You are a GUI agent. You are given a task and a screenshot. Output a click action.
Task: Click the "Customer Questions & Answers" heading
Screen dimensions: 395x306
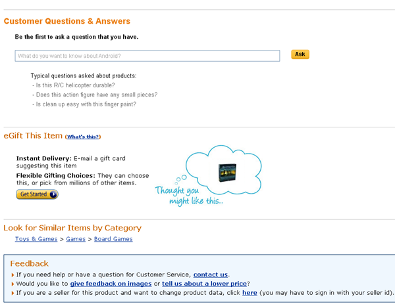tap(67, 22)
